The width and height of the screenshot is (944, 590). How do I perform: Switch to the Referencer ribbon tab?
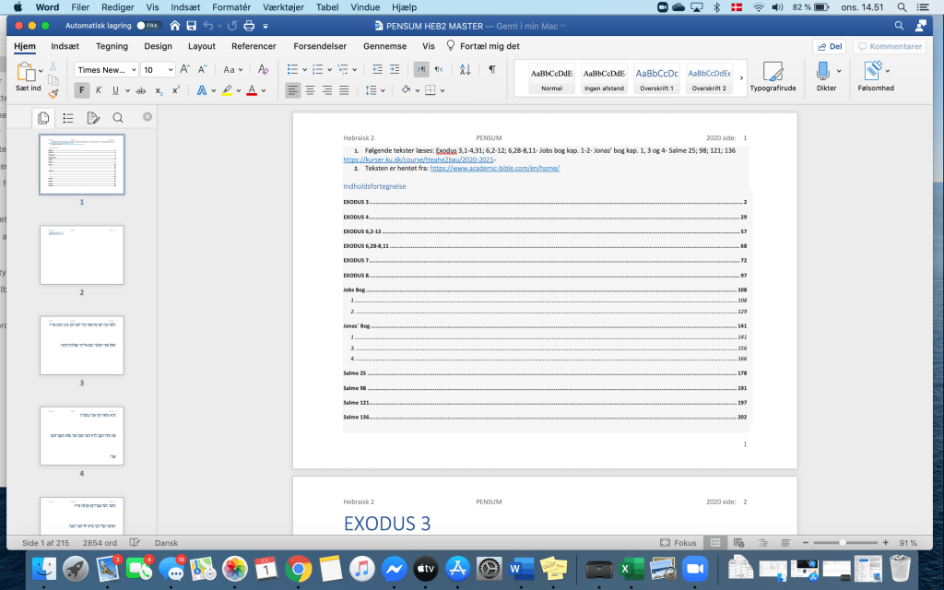254,46
